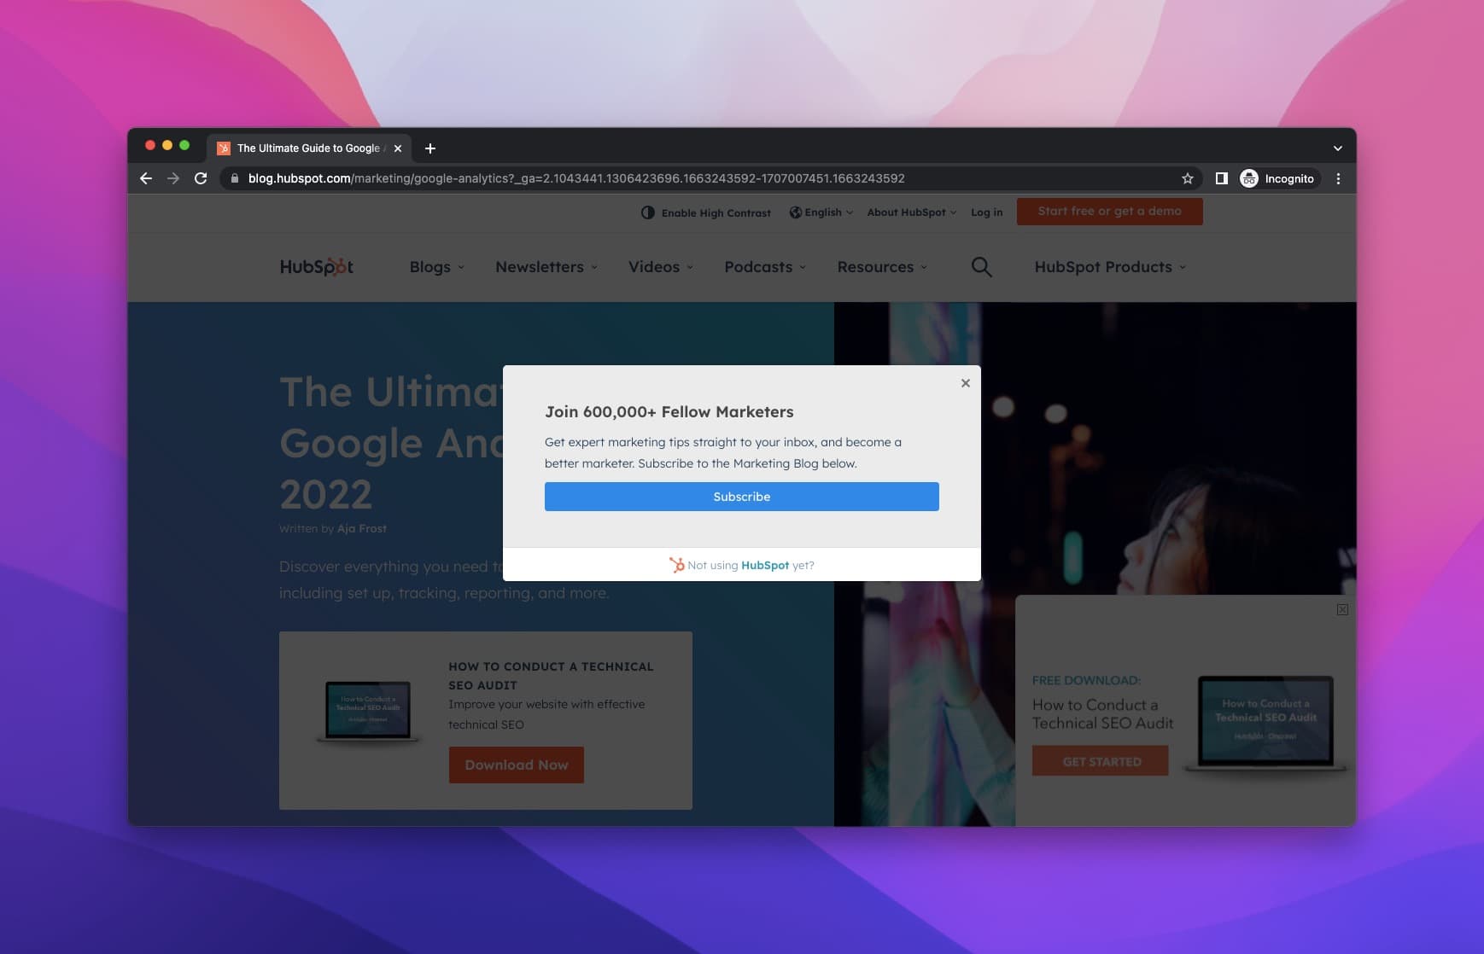This screenshot has width=1484, height=954.
Task: Click the GET STARTED button
Action: click(x=1101, y=761)
